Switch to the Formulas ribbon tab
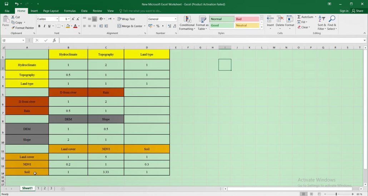 (70, 11)
